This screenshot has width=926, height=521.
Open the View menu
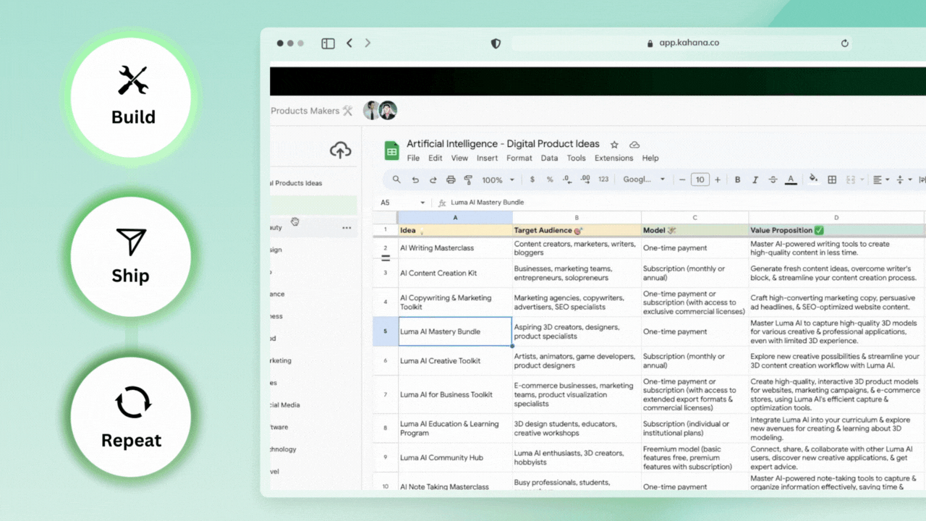[x=459, y=158]
